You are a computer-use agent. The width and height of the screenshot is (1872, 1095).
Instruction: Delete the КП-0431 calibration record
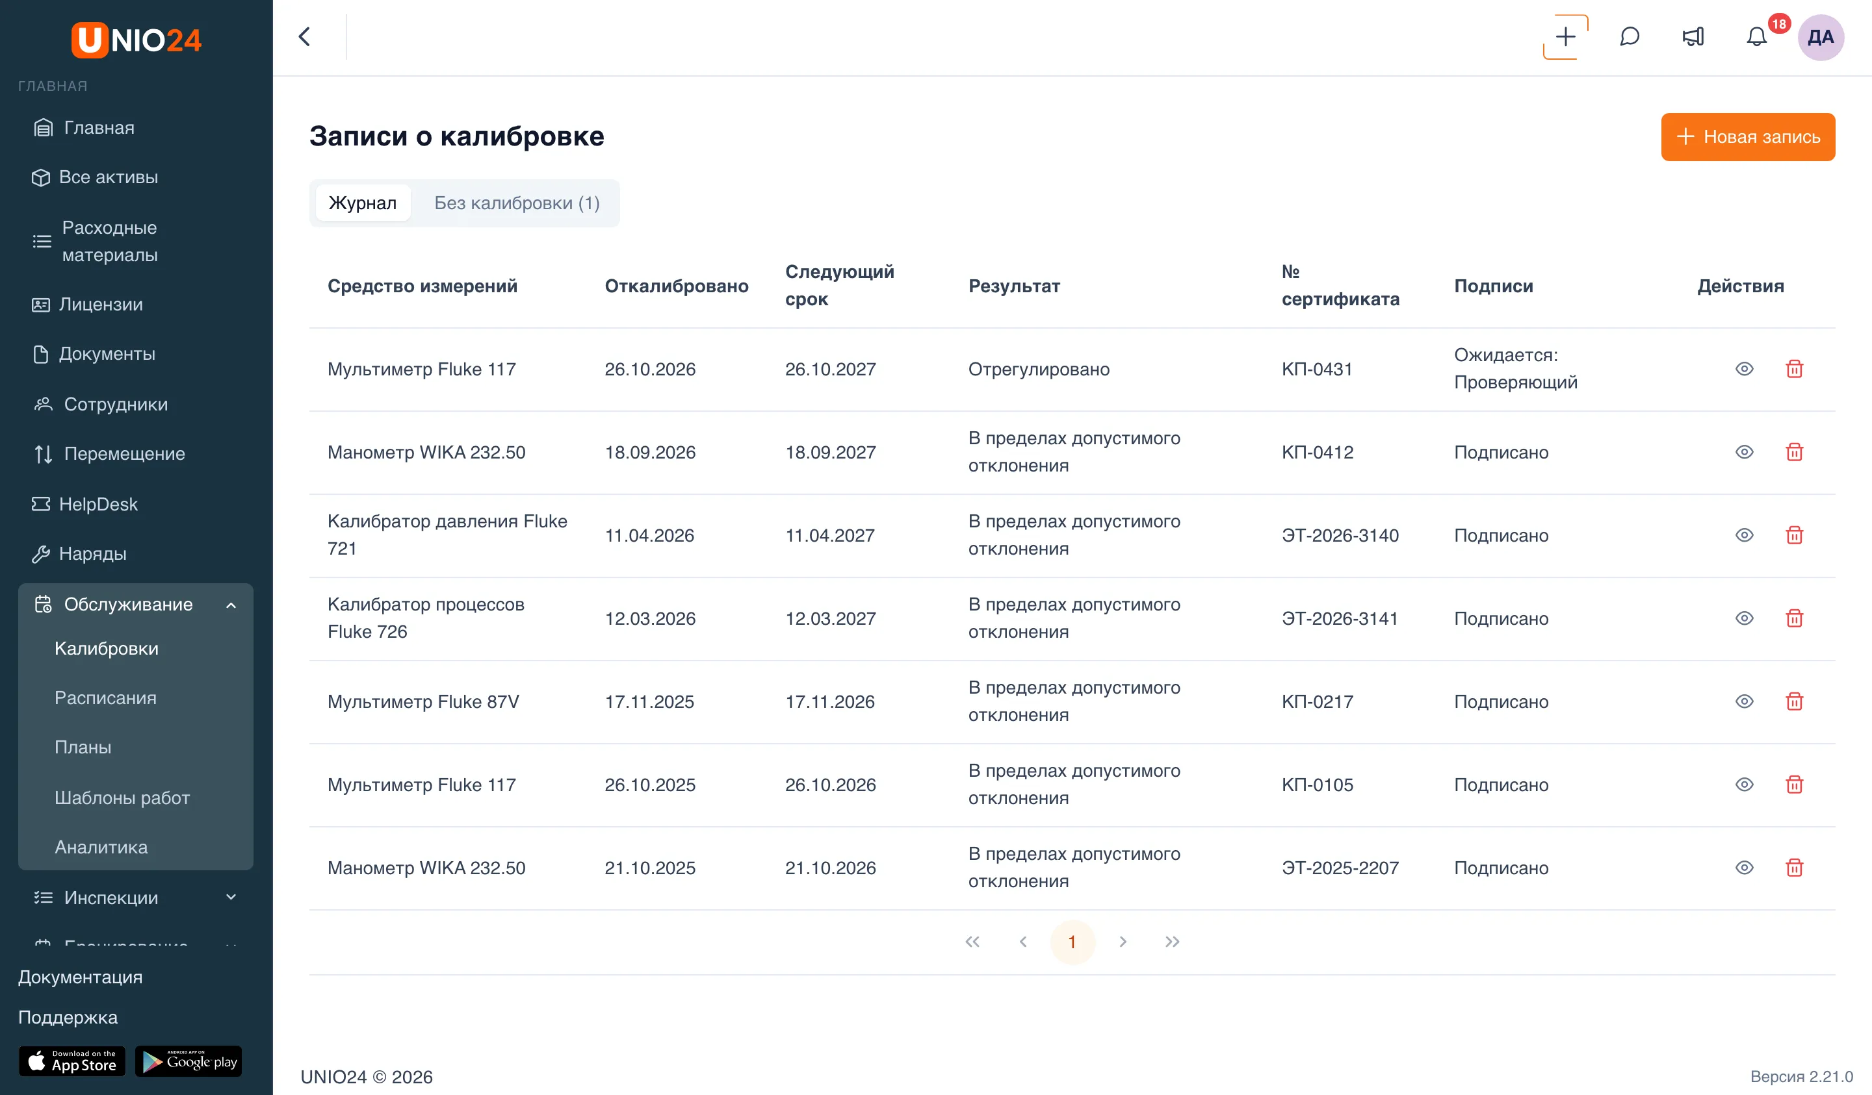point(1794,369)
